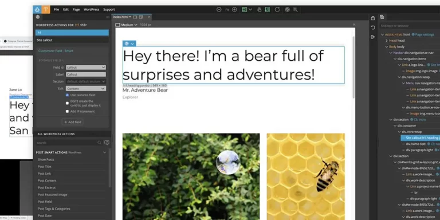This screenshot has width=440, height=220.
Task: Open the page layout dropdown arrow in toolbar
Action: pyautogui.click(x=250, y=10)
